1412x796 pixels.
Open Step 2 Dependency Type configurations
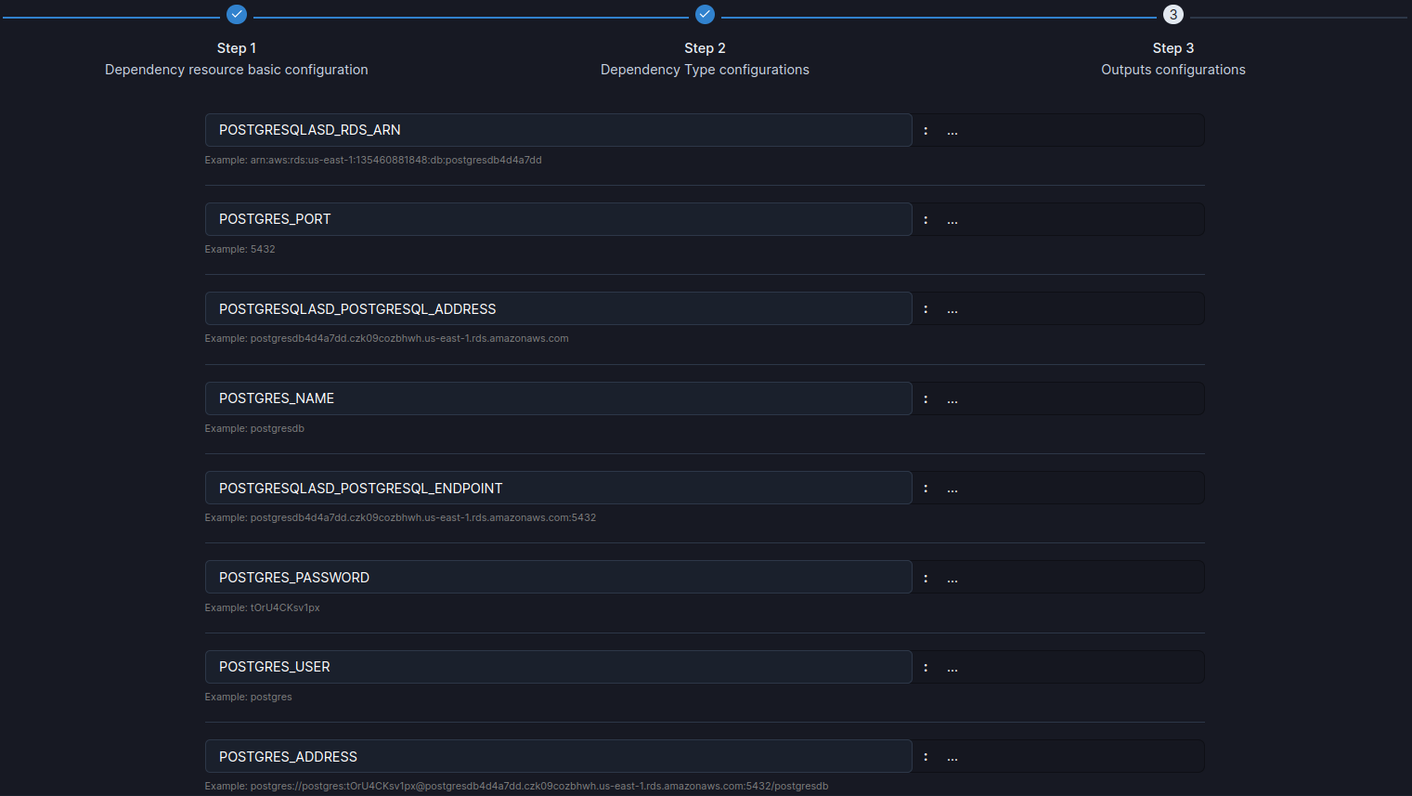[x=705, y=59]
